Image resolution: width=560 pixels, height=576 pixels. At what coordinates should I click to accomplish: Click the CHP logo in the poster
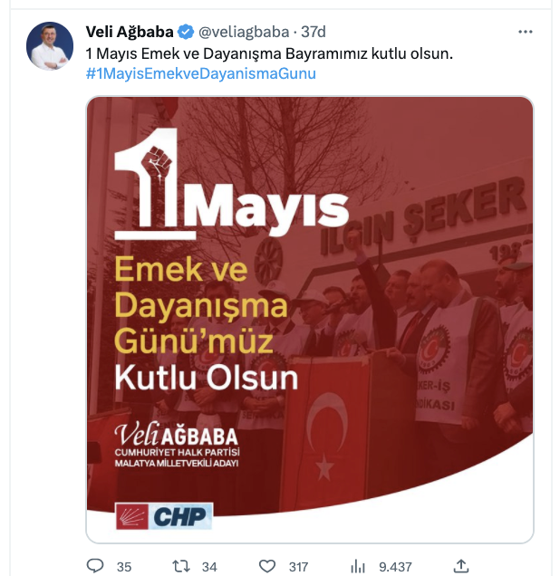pyautogui.click(x=164, y=516)
